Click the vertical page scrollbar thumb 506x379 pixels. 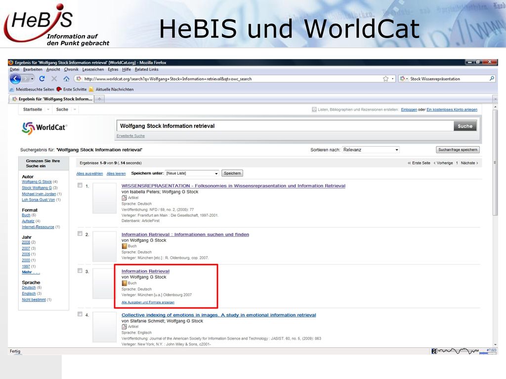coord(495,163)
